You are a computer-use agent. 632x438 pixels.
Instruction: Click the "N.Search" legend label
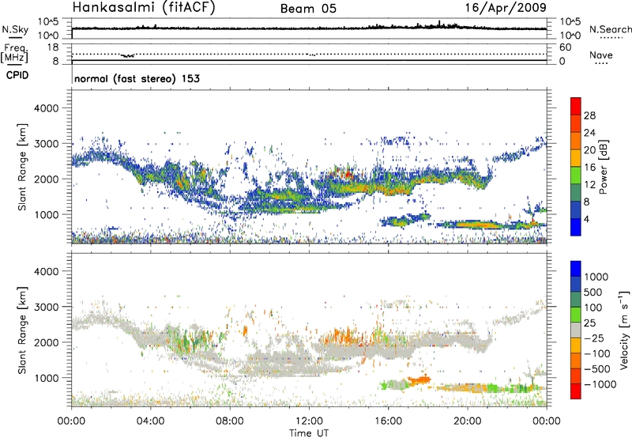tap(611, 29)
